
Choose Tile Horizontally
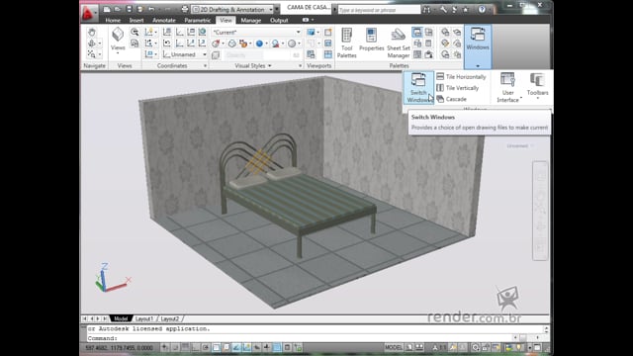coord(461,77)
